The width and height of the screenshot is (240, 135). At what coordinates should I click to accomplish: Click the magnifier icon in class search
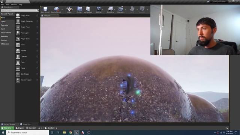tap(37, 10)
